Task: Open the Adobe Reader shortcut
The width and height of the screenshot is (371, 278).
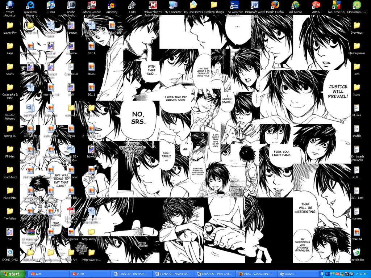Action: [92, 9]
